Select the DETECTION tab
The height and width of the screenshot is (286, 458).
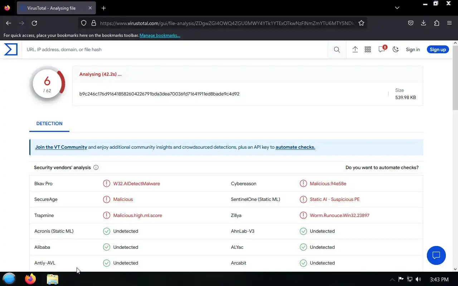[49, 123]
